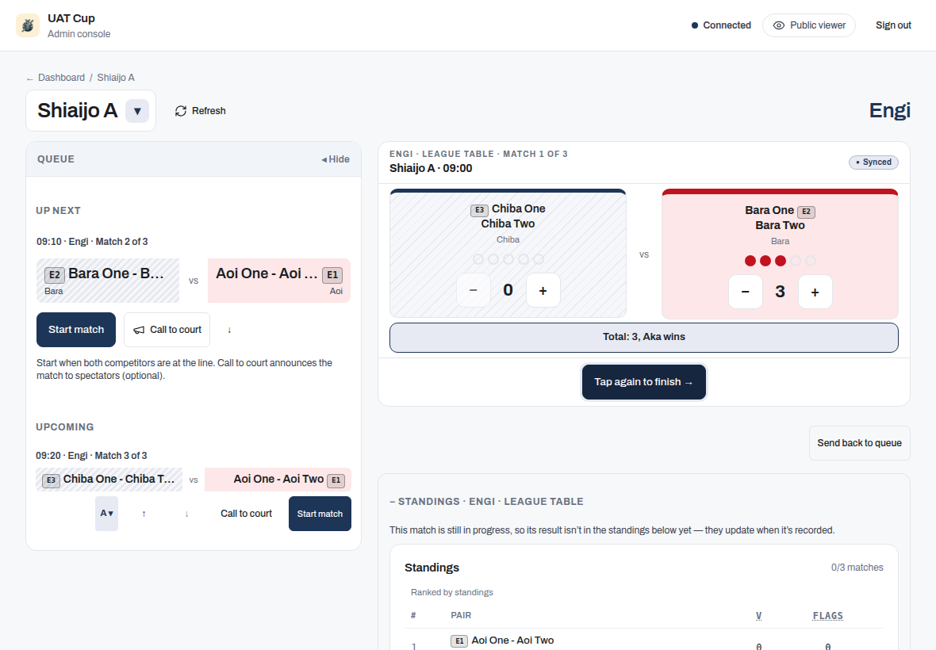
Task: Click third empty flag dot for Chiba
Action: click(508, 258)
